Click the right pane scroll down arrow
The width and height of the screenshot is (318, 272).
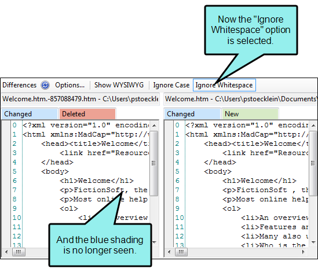pos(313,242)
